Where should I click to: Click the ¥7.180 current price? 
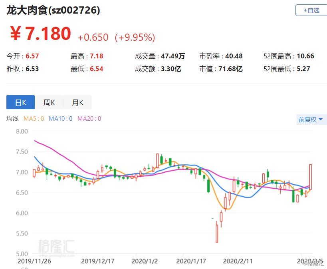click(x=40, y=34)
